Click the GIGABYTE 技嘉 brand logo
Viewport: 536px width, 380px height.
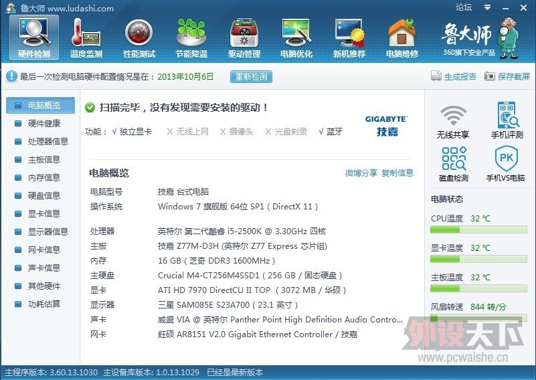387,126
